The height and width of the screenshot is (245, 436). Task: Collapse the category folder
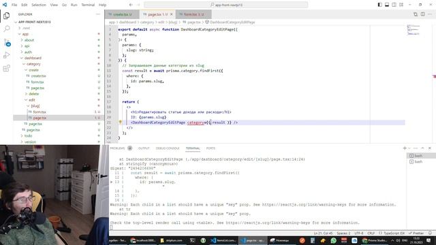pyautogui.click(x=33, y=64)
